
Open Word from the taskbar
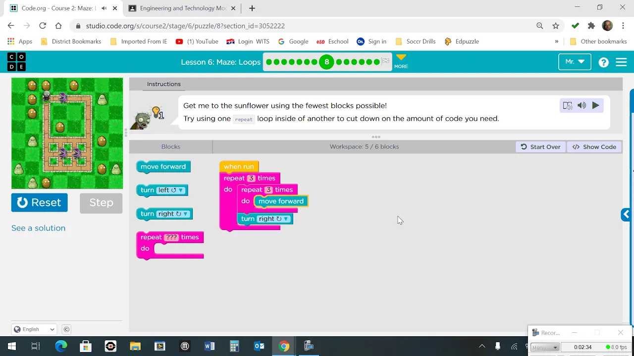(210, 346)
